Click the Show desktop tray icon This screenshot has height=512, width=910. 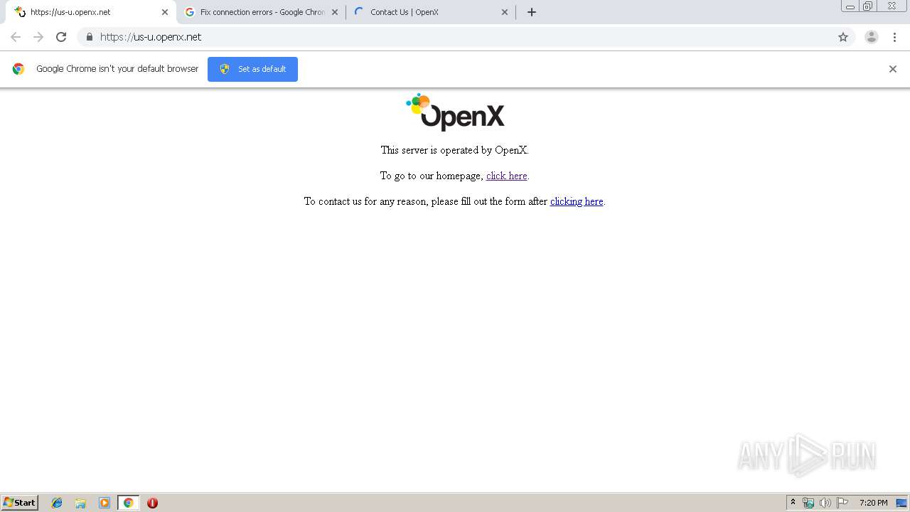pos(901,503)
